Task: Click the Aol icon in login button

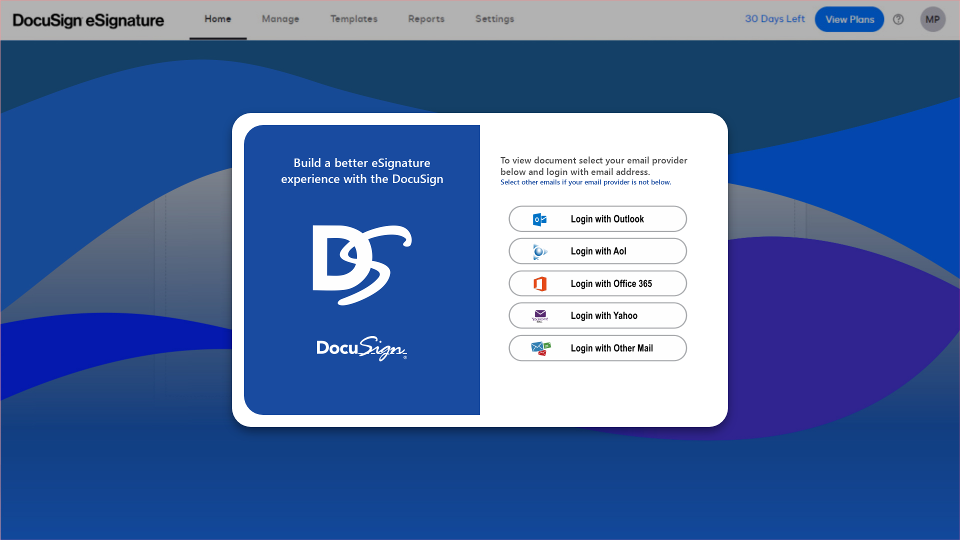Action: pos(540,251)
